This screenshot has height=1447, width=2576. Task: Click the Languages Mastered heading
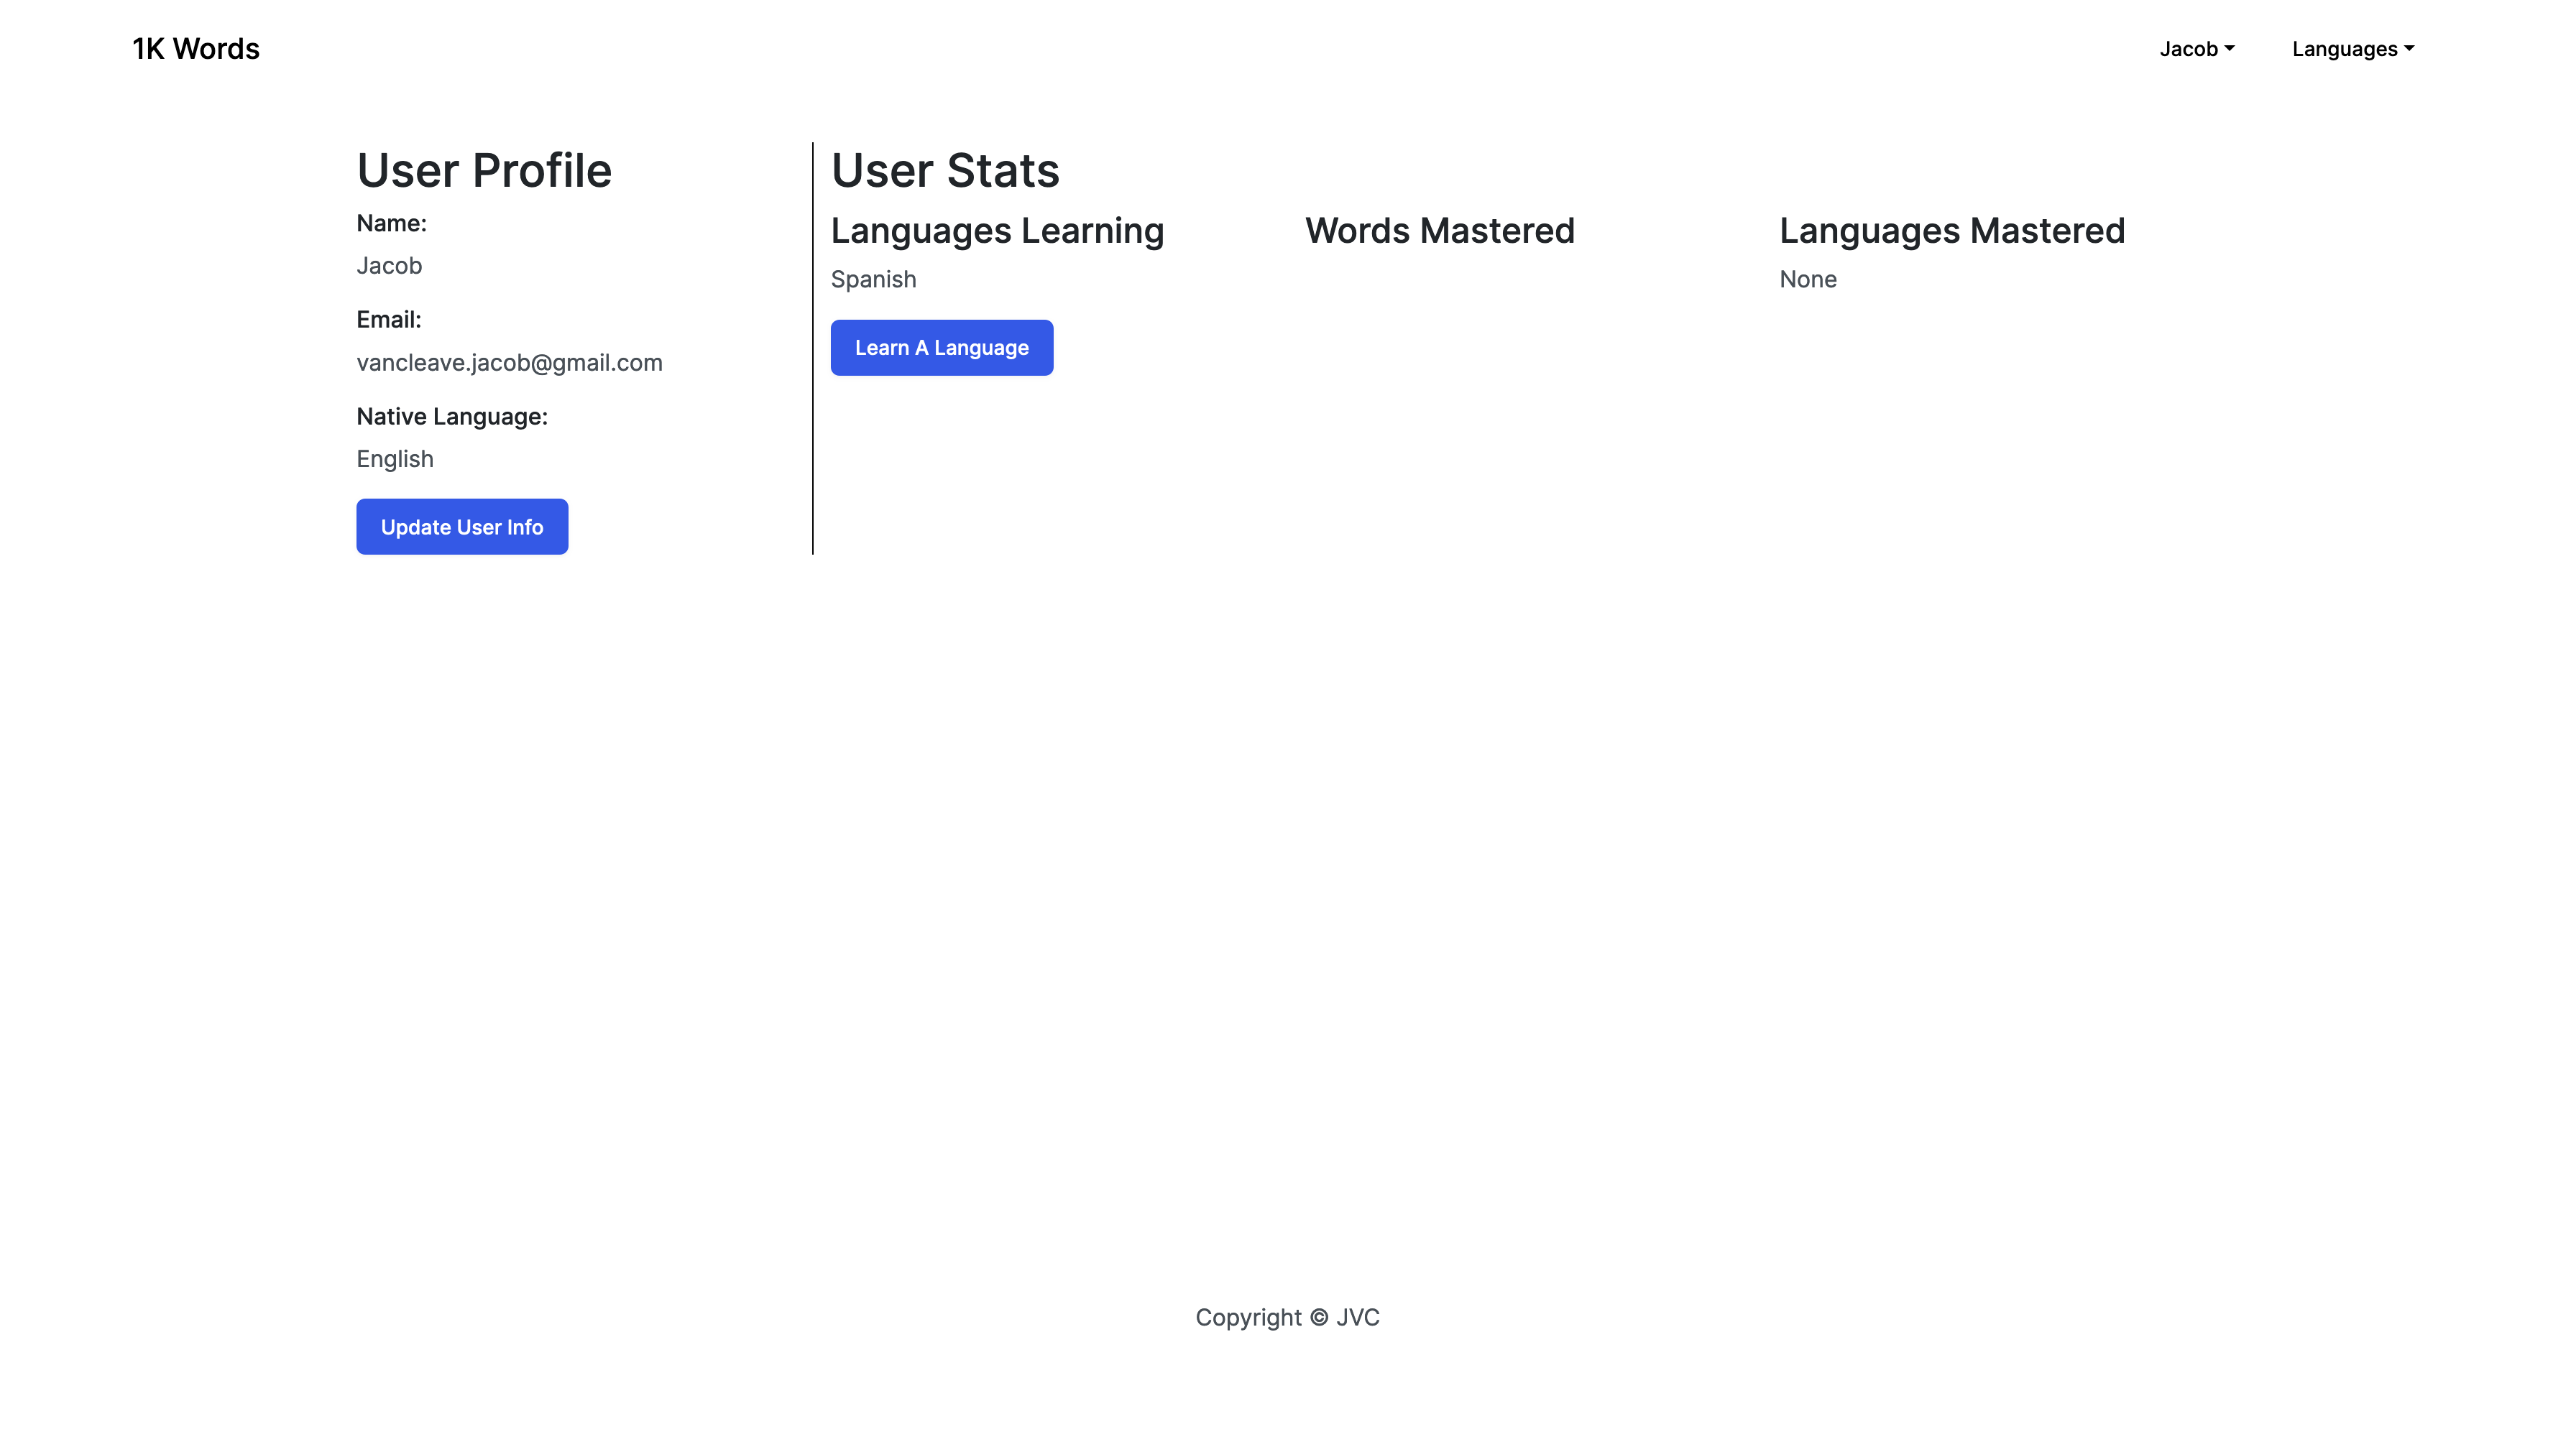[1951, 231]
